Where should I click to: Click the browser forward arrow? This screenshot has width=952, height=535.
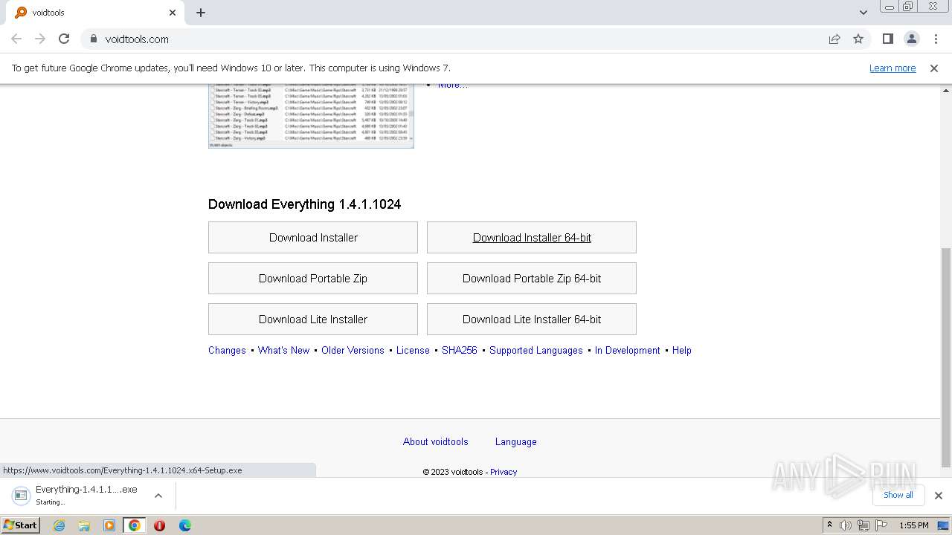pyautogui.click(x=40, y=39)
